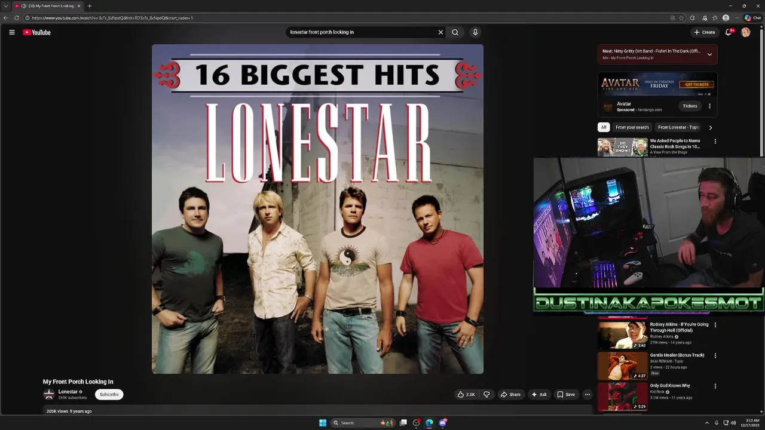Open options menu for the Avatar ad

click(709, 106)
